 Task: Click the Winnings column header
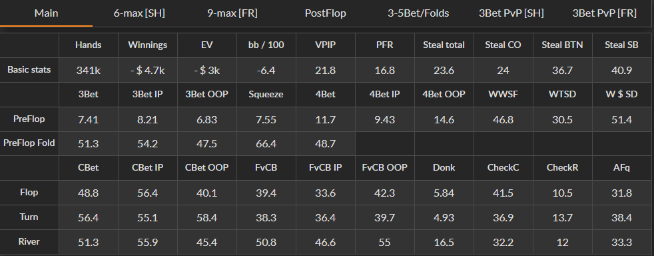tap(148, 45)
